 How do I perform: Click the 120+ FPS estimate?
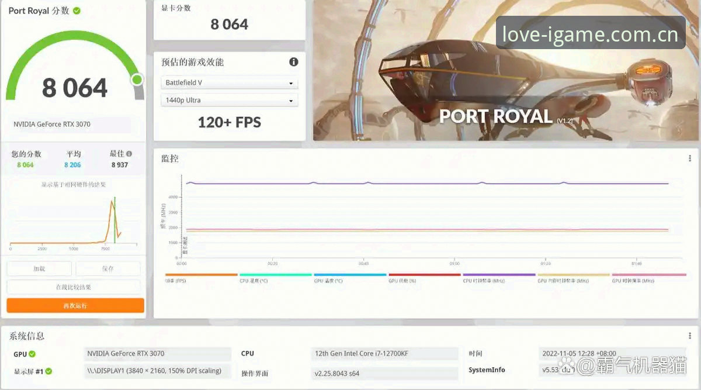[230, 122]
